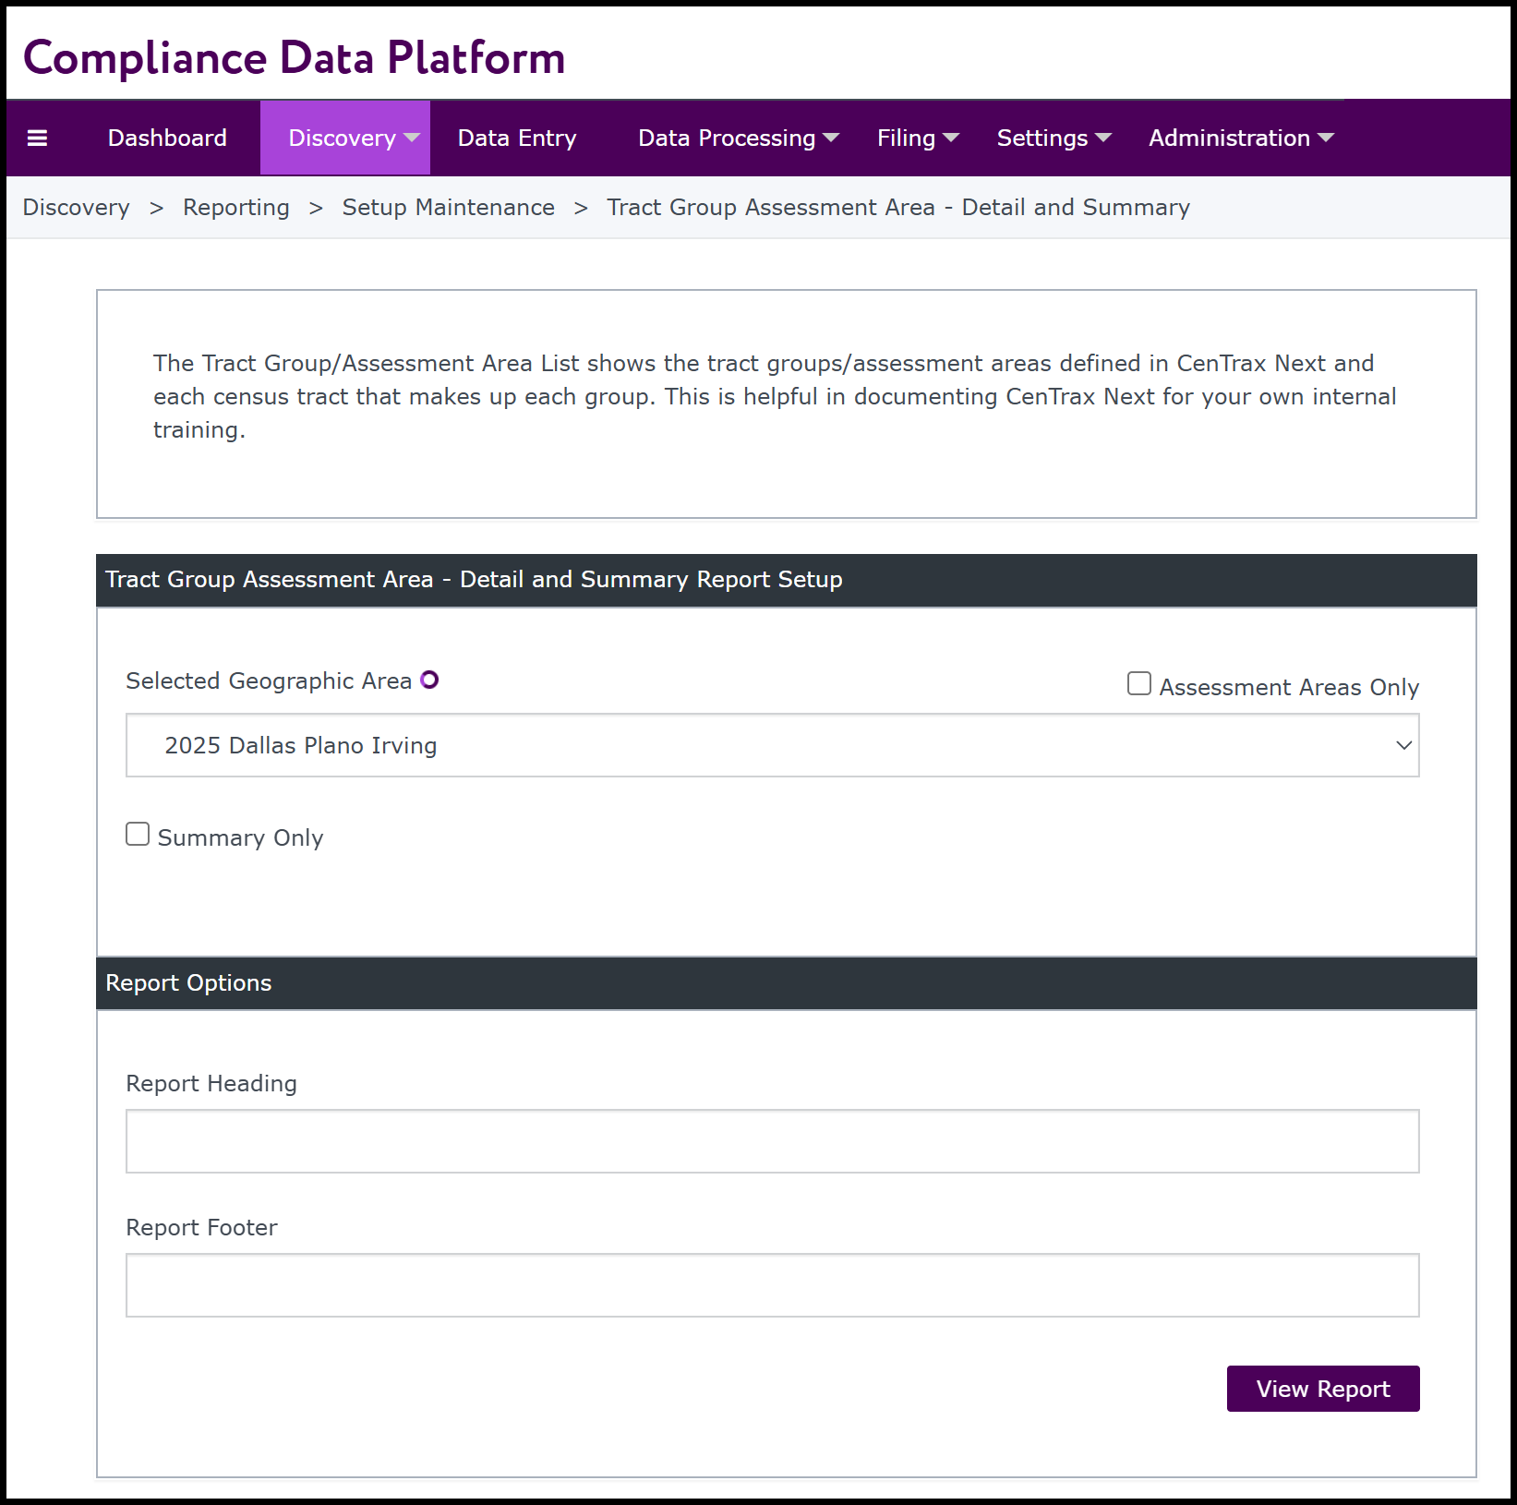This screenshot has width=1517, height=1505.
Task: Click the current page breadcrumb: Tract Group Assessment Area
Action: tap(897, 208)
